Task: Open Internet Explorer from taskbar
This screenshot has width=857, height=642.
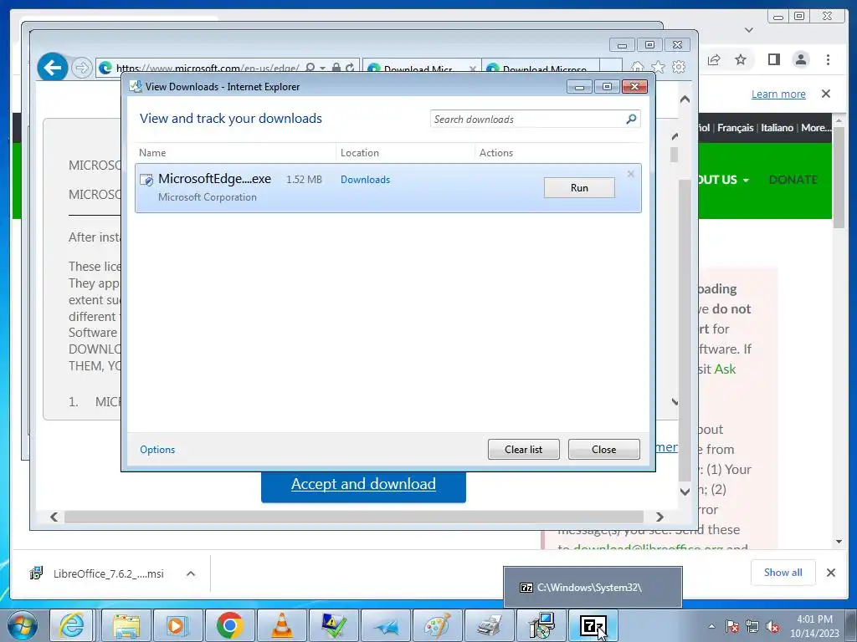Action: click(72, 625)
